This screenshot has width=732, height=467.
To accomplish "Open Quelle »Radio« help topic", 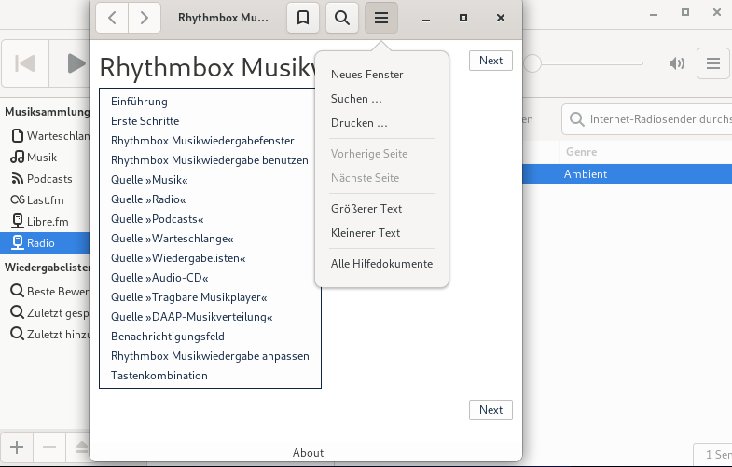I will pos(148,199).
